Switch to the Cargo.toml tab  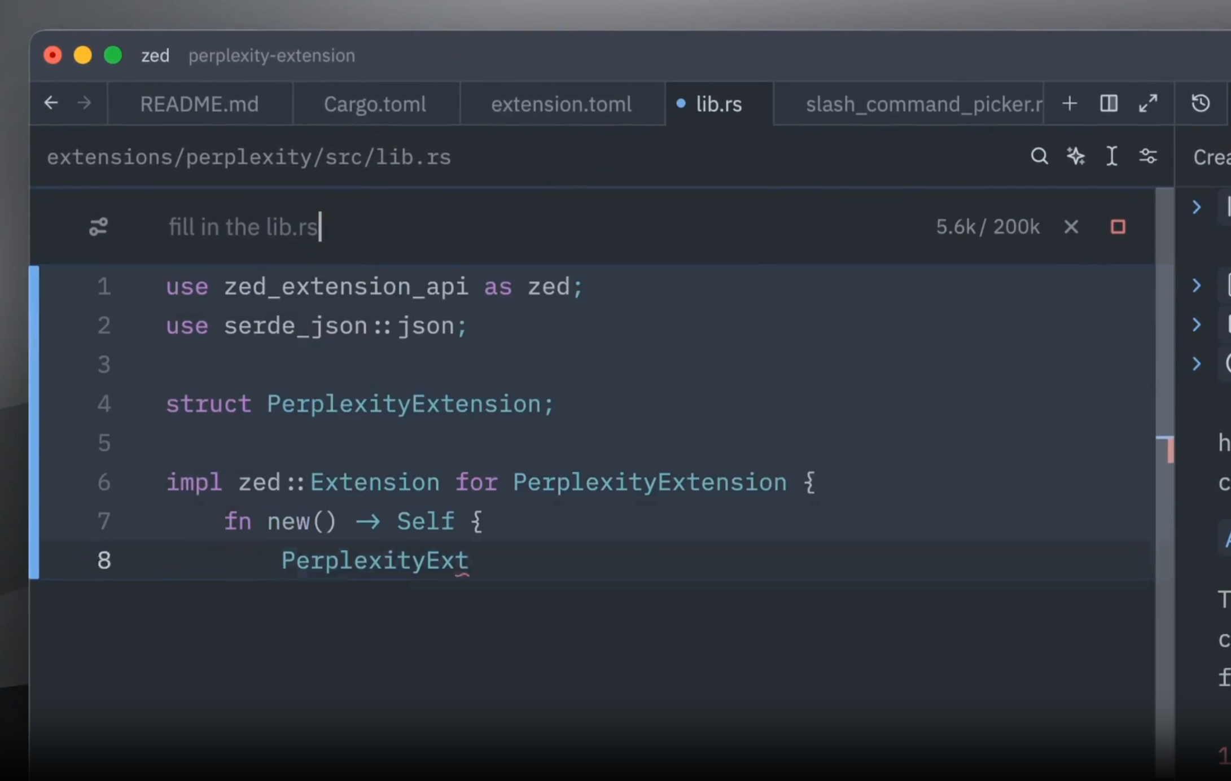[x=375, y=104]
